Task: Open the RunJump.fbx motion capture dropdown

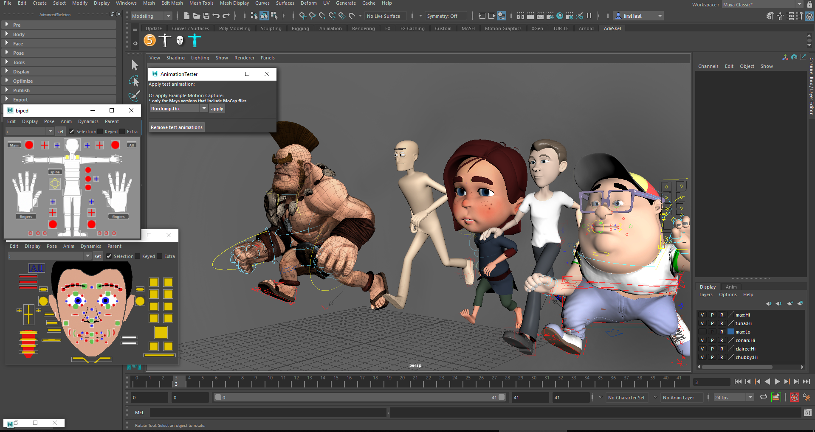Action: 204,109
